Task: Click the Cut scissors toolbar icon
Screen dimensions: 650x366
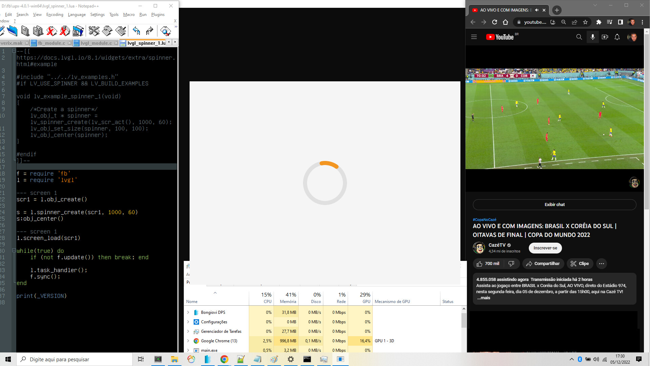Action: [94, 31]
